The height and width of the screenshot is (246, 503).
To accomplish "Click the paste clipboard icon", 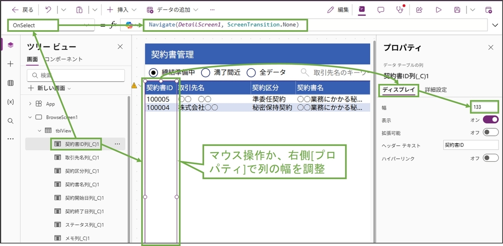I will (79, 10).
